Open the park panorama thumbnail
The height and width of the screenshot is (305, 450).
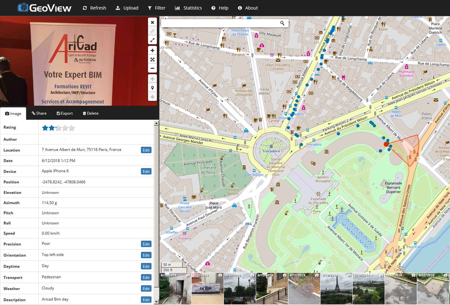(369, 288)
